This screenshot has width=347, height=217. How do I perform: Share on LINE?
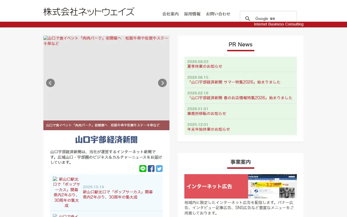[x=143, y=169]
